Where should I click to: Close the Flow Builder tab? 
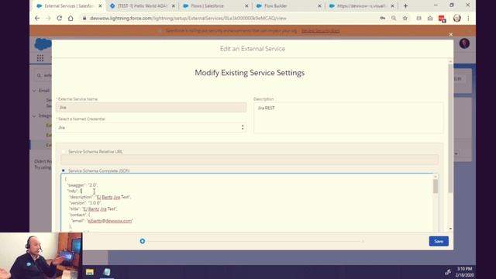(319, 5)
